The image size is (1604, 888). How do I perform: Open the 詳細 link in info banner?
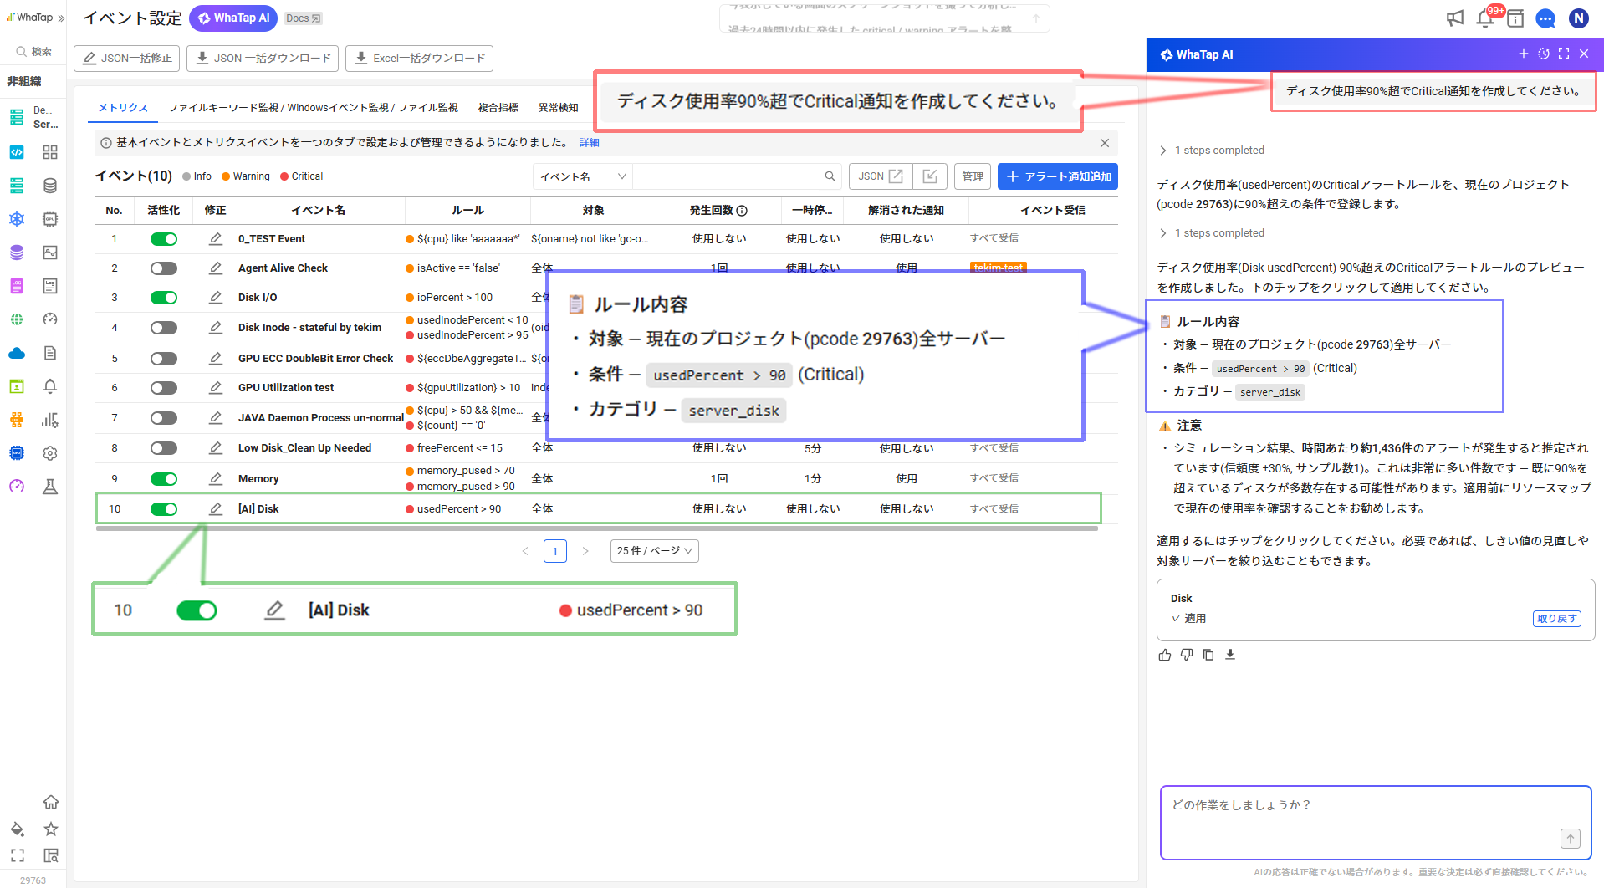[589, 143]
